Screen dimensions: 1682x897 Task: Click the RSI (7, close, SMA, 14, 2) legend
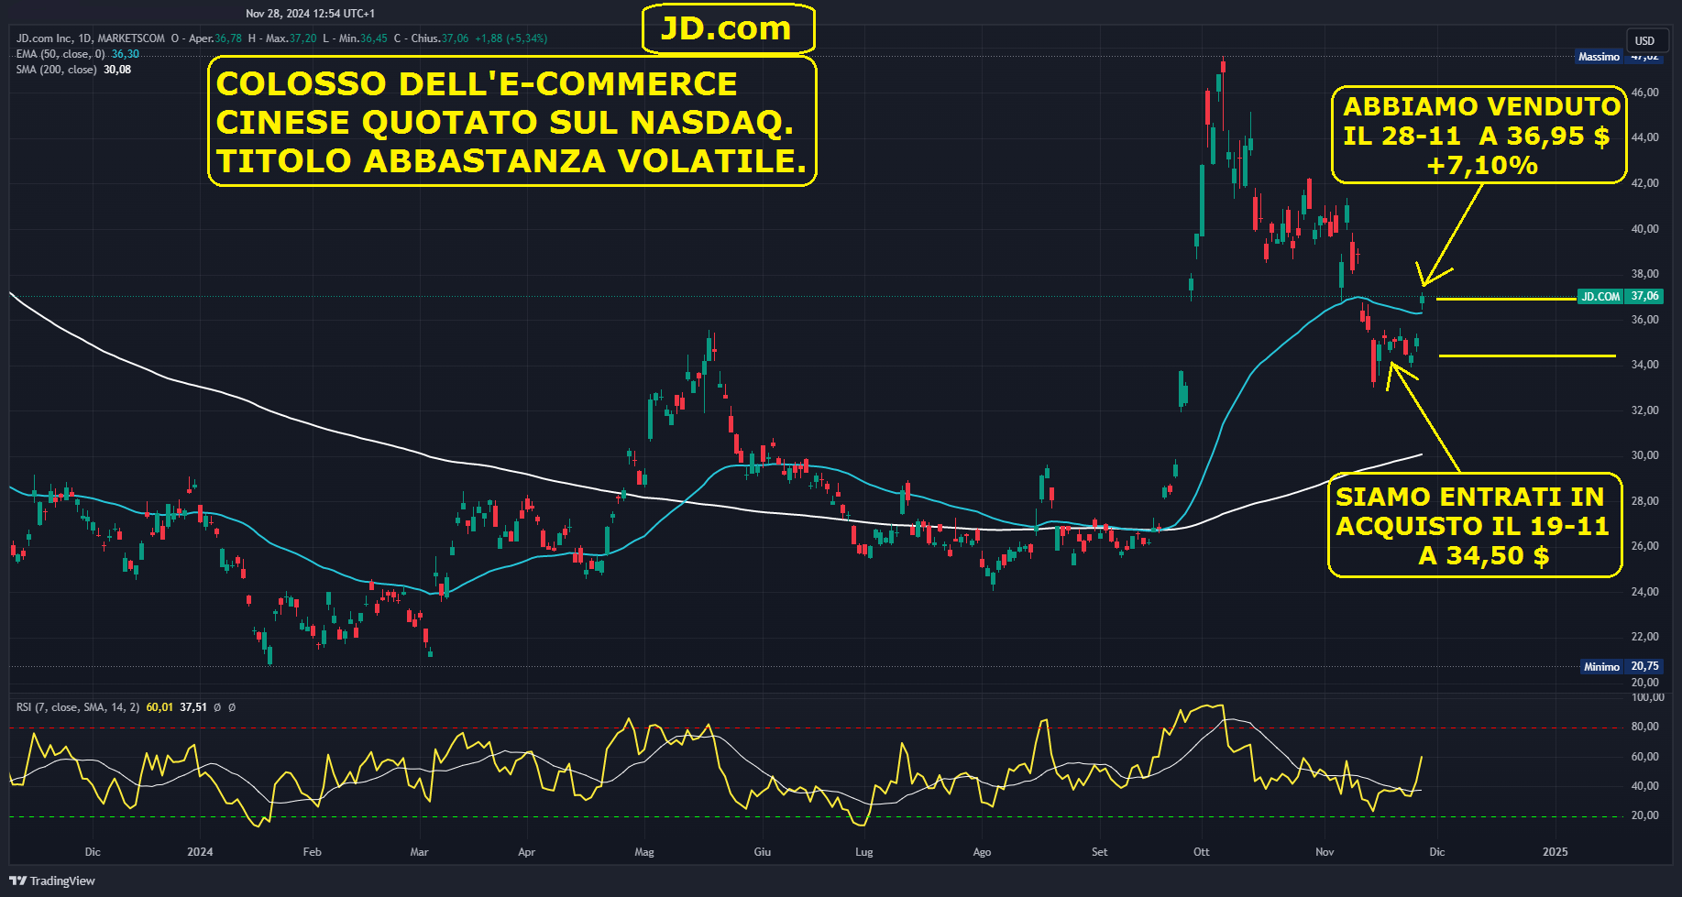coord(78,707)
